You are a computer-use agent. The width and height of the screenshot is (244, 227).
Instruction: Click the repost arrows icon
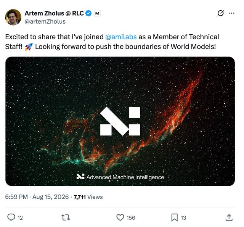point(66,217)
